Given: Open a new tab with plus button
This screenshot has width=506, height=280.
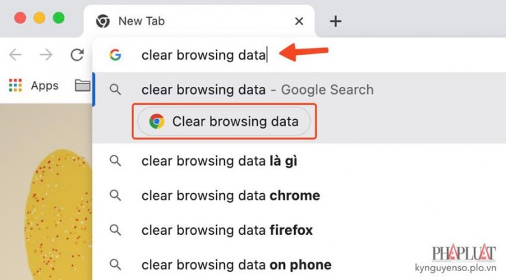Looking at the screenshot, I should (335, 21).
